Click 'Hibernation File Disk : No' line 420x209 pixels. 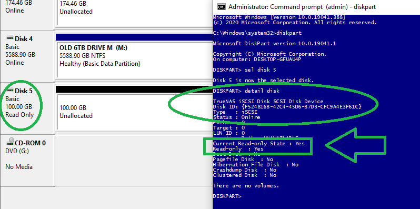[x=256, y=165]
